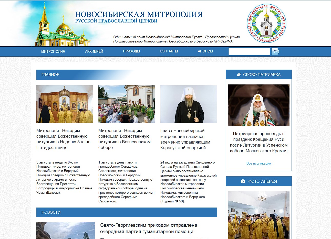The image size is (331, 239).
Task: Click the '1 августа, в день памяти' summary text
Action: (x=126, y=182)
